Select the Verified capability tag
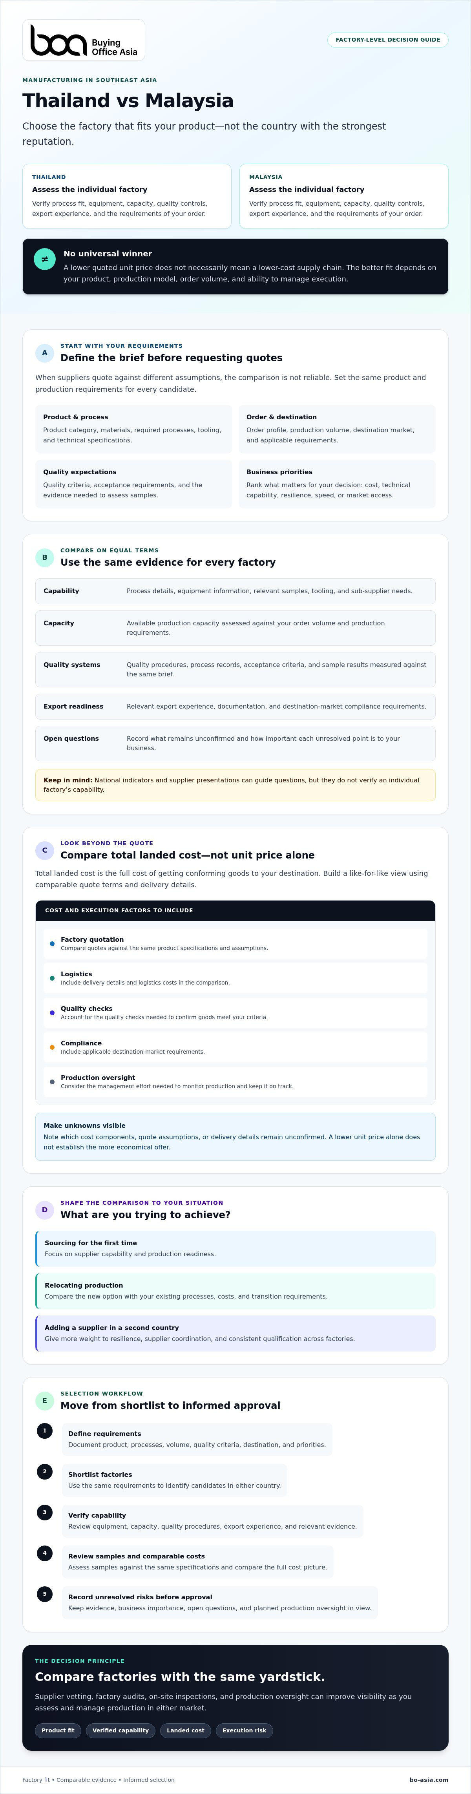The height and width of the screenshot is (1794, 471). [120, 1730]
